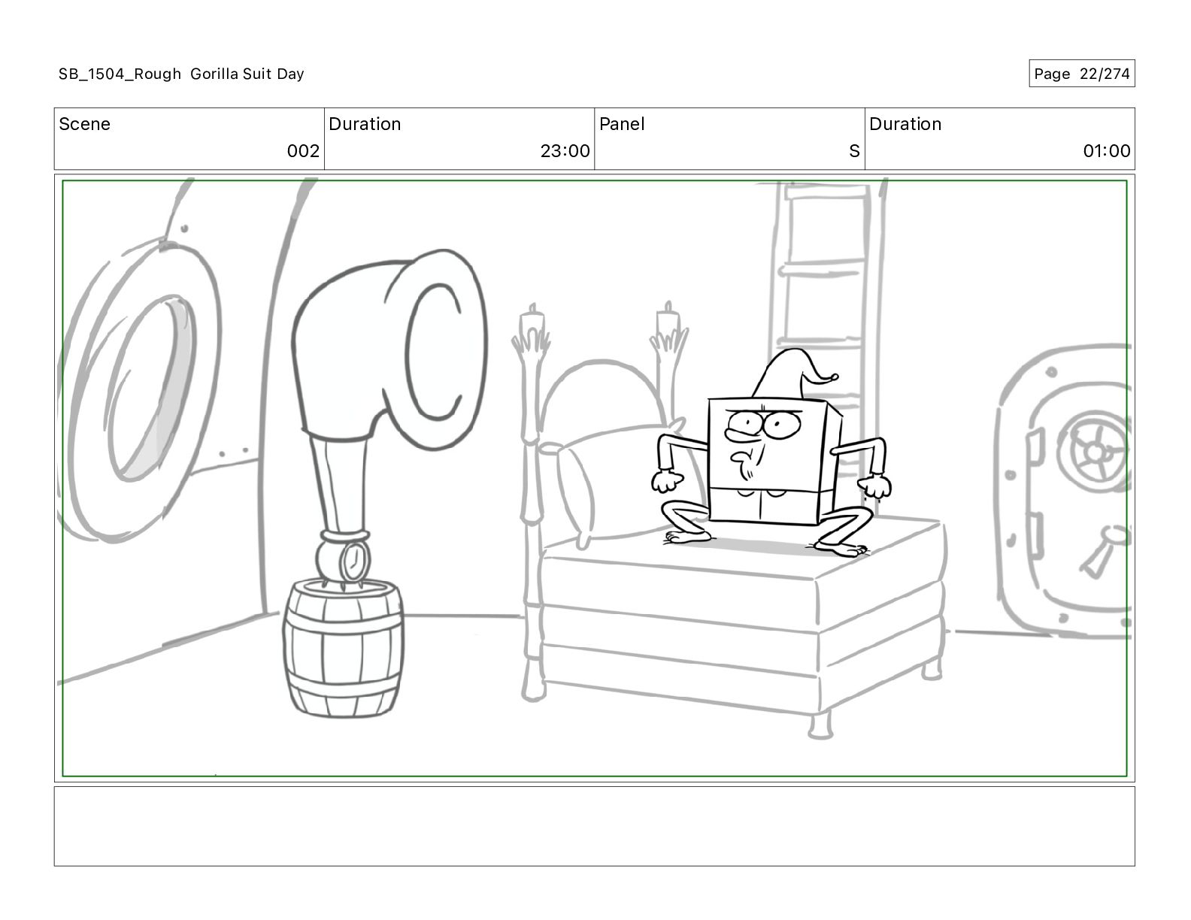Click the panel value 'S'
The width and height of the screenshot is (1191, 920).
(854, 151)
